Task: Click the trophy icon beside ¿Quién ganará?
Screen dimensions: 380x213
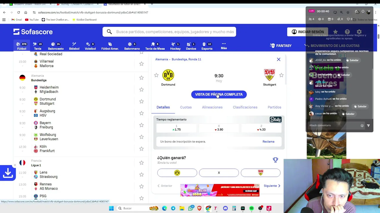Action: [x=275, y=160]
